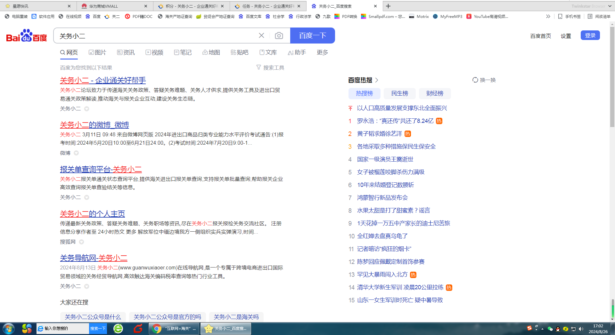Open result 关务导航网-关务小二
615x335 pixels.
94,258
